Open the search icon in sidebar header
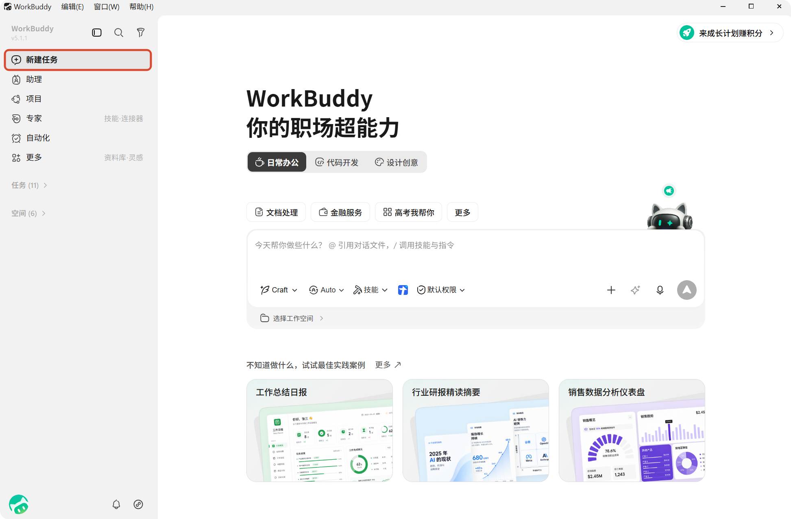This screenshot has height=519, width=791. coord(119,33)
